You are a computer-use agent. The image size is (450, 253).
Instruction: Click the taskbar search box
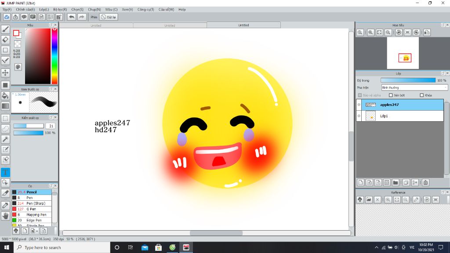coord(62,247)
